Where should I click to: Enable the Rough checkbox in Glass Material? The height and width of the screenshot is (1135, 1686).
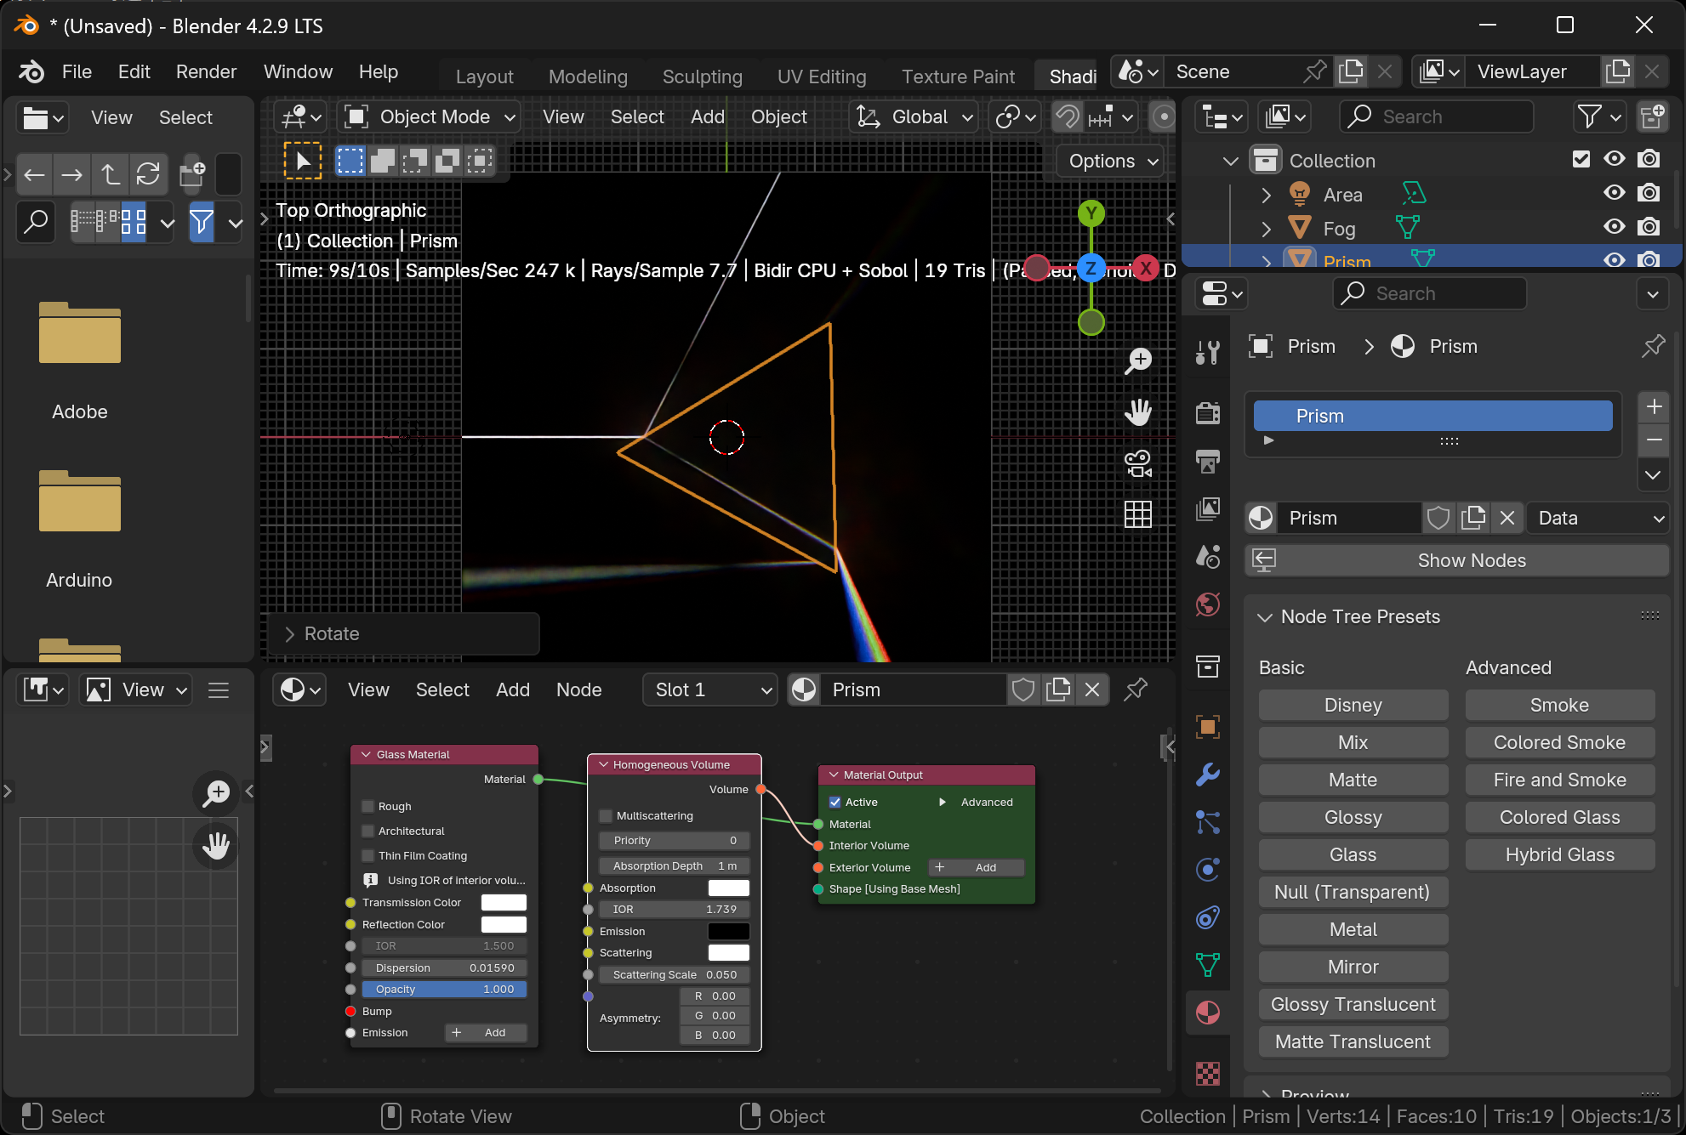click(x=368, y=806)
